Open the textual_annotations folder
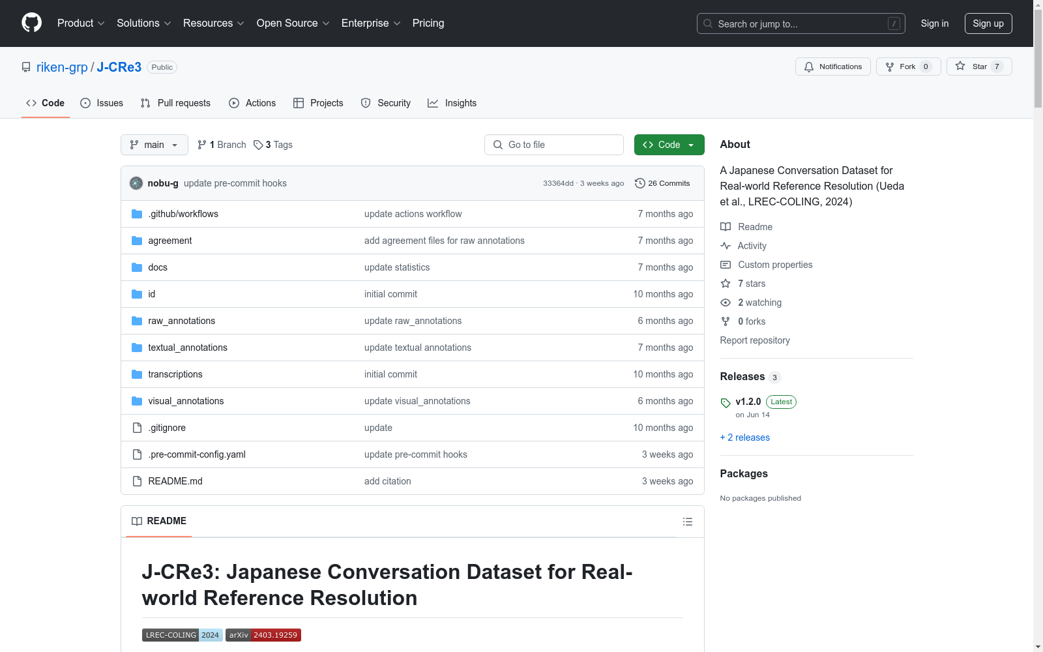 tap(188, 348)
